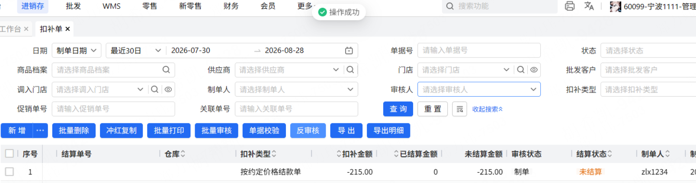Viewport: 696px width, 183px height.
Task: Close the 扣补单 tab
Action: point(67,29)
